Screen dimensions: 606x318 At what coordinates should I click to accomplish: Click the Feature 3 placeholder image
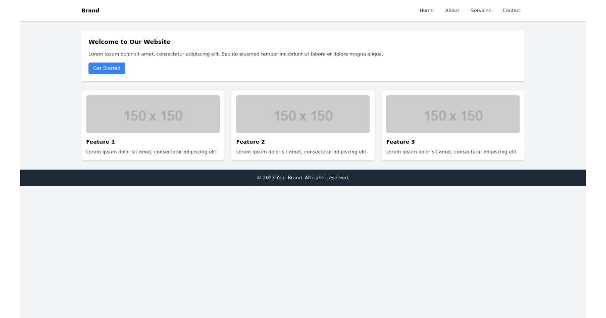click(x=452, y=114)
